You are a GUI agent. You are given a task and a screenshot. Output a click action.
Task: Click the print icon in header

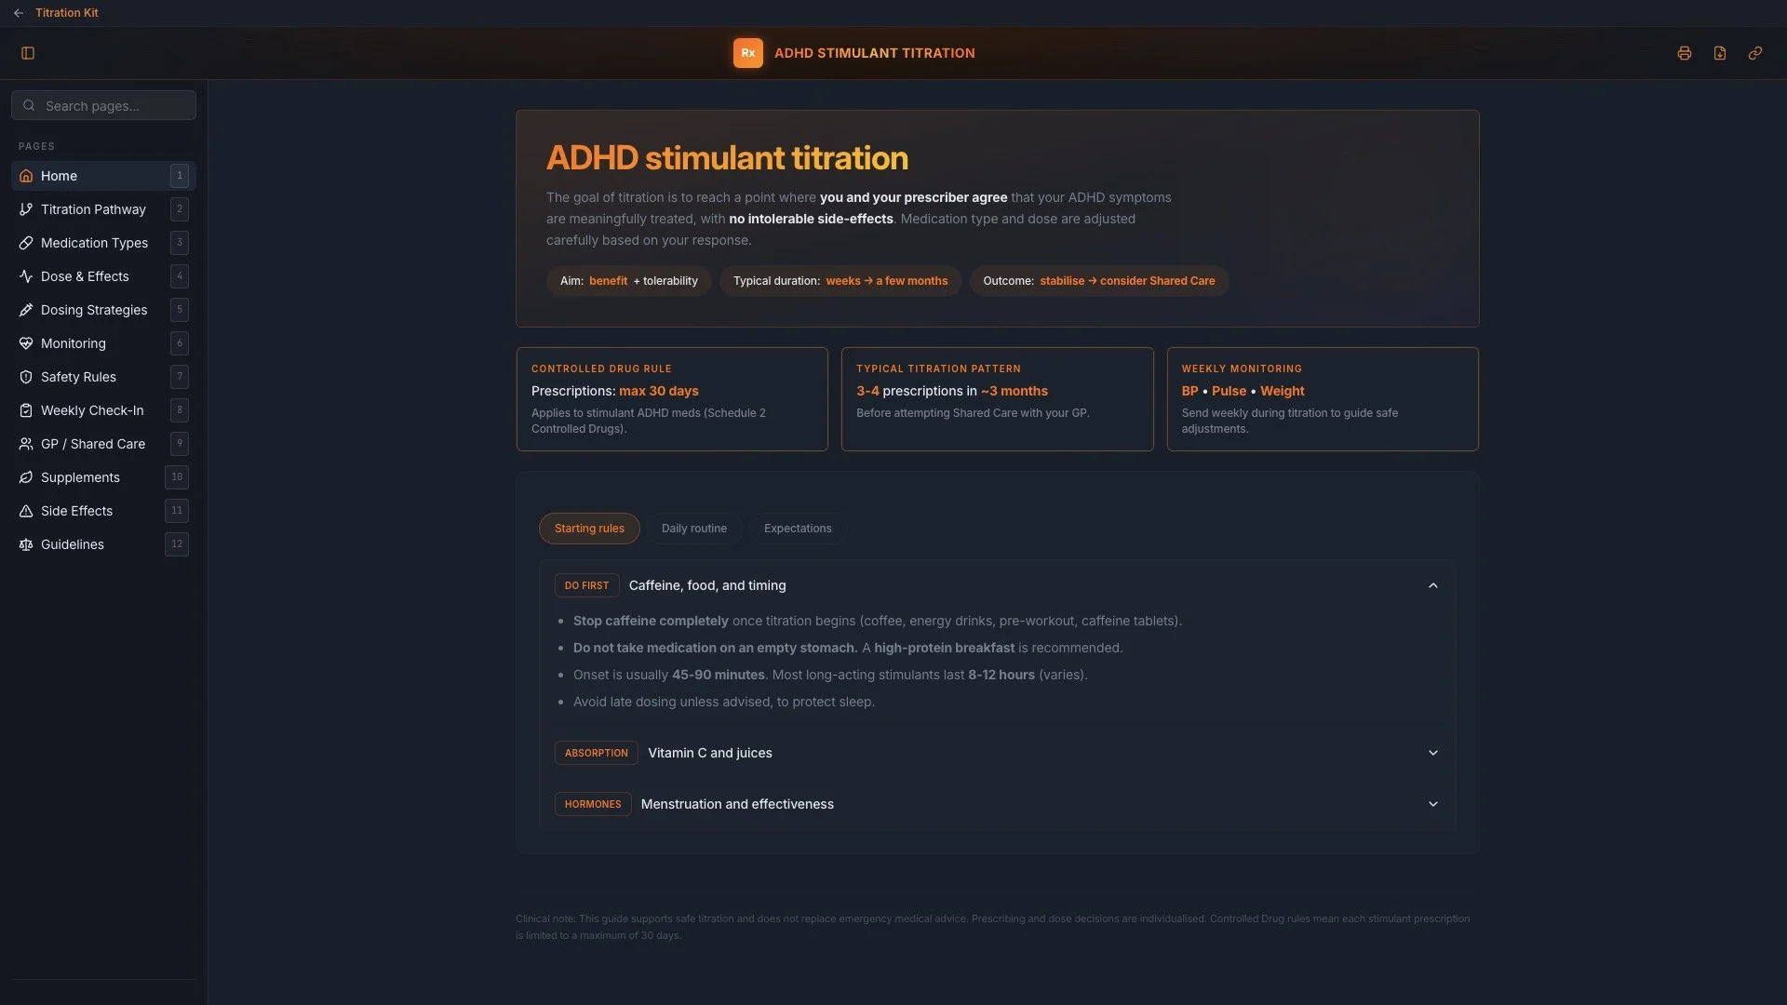pyautogui.click(x=1684, y=53)
